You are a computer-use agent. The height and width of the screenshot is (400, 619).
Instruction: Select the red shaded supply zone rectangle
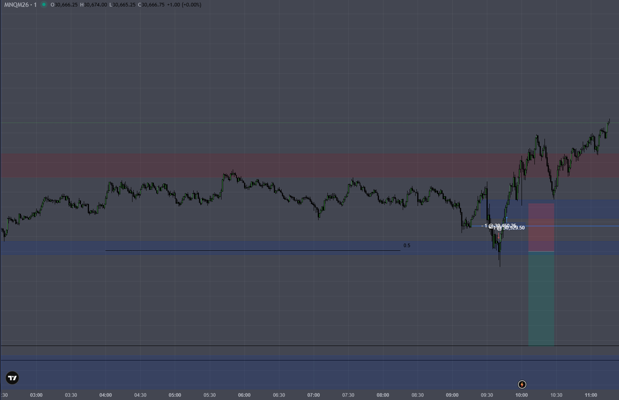(x=310, y=165)
